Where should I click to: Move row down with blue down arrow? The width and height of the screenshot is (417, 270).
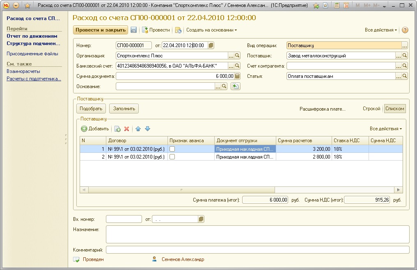coord(147,129)
